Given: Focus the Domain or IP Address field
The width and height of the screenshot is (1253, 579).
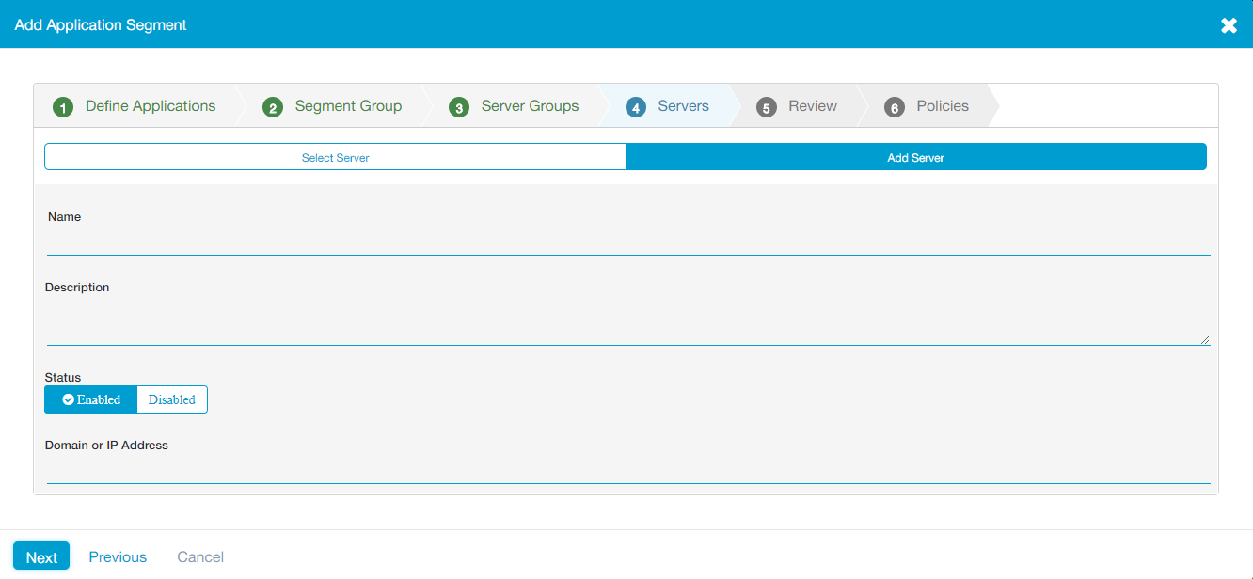Looking at the screenshot, I should point(627,470).
